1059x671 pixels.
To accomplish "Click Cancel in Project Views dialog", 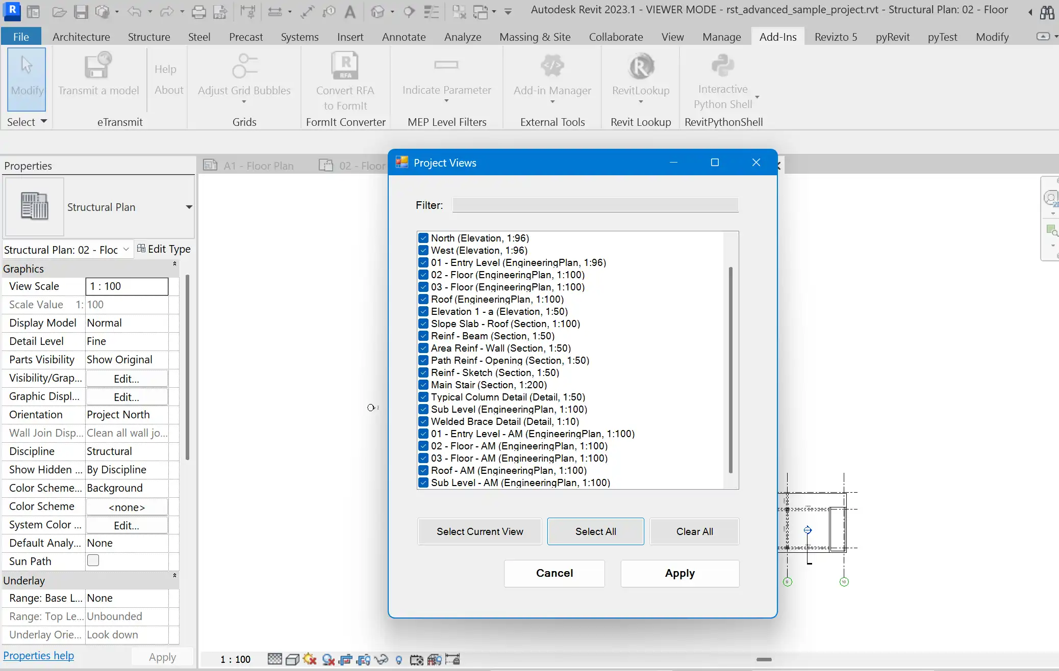I will click(x=554, y=573).
